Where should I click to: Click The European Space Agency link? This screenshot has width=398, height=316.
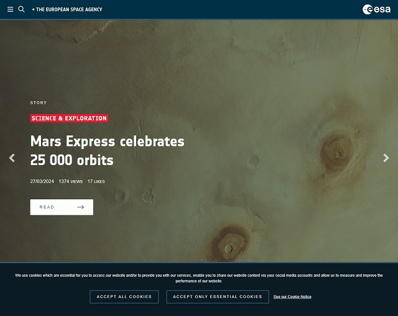coord(67,9)
